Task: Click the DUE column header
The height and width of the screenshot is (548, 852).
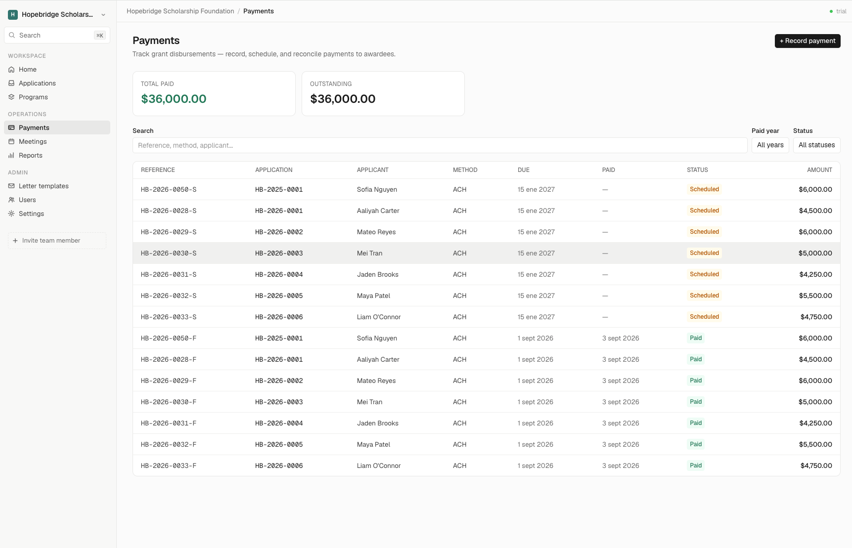Action: (x=524, y=170)
